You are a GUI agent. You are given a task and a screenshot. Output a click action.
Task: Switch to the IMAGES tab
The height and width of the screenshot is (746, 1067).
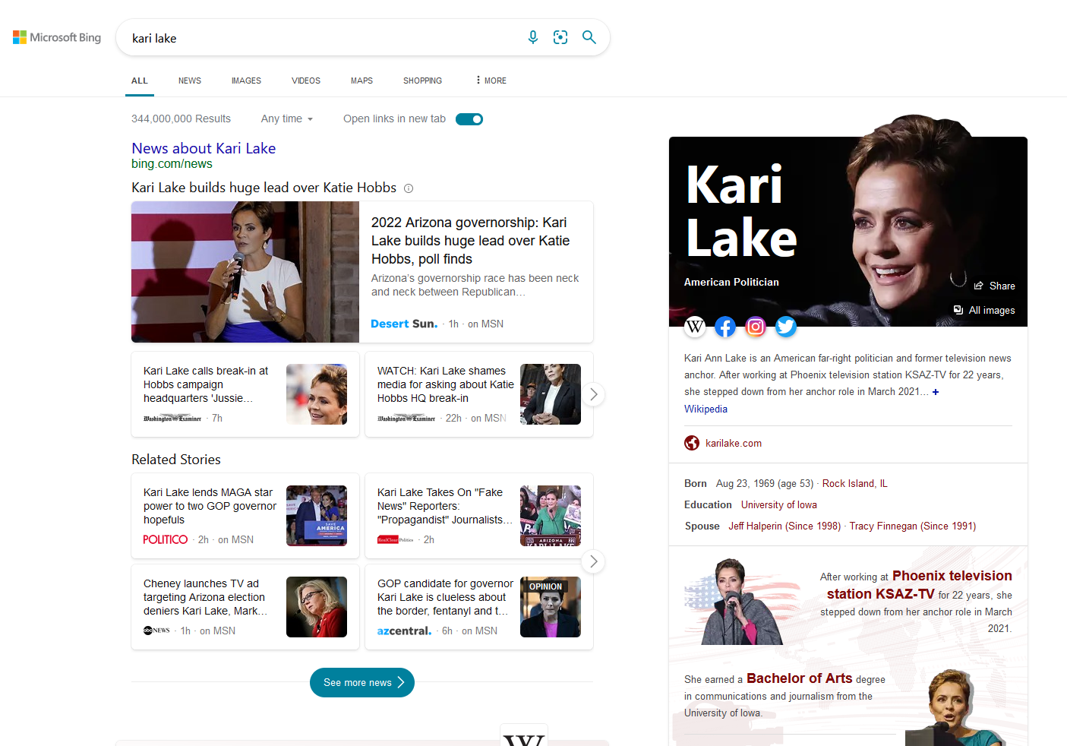pyautogui.click(x=246, y=81)
